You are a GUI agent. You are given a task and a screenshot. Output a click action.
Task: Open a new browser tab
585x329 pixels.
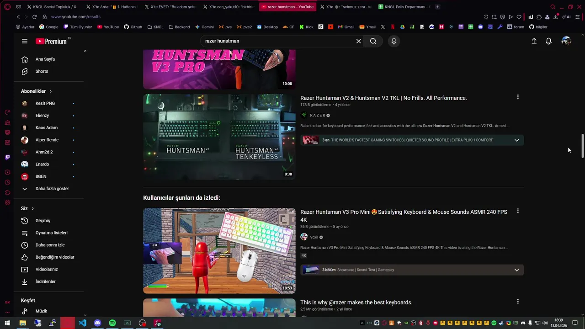438,7
